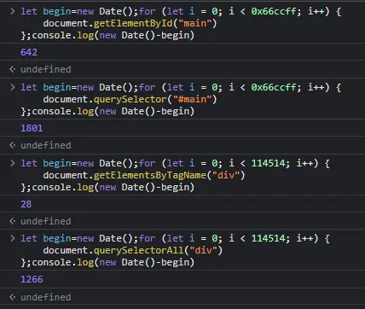Click the undefined result under 28
This screenshot has width=365, height=309.
pos(46,221)
